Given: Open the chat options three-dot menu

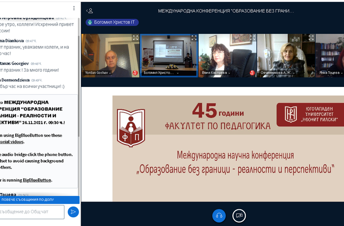Looking at the screenshot, I should 74,8.
